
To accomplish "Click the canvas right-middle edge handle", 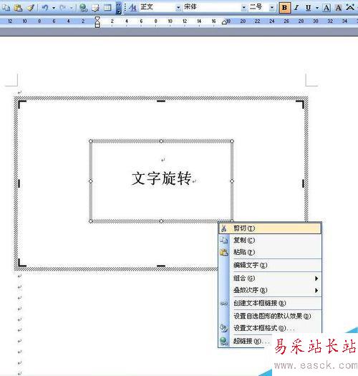I will coord(303,183).
